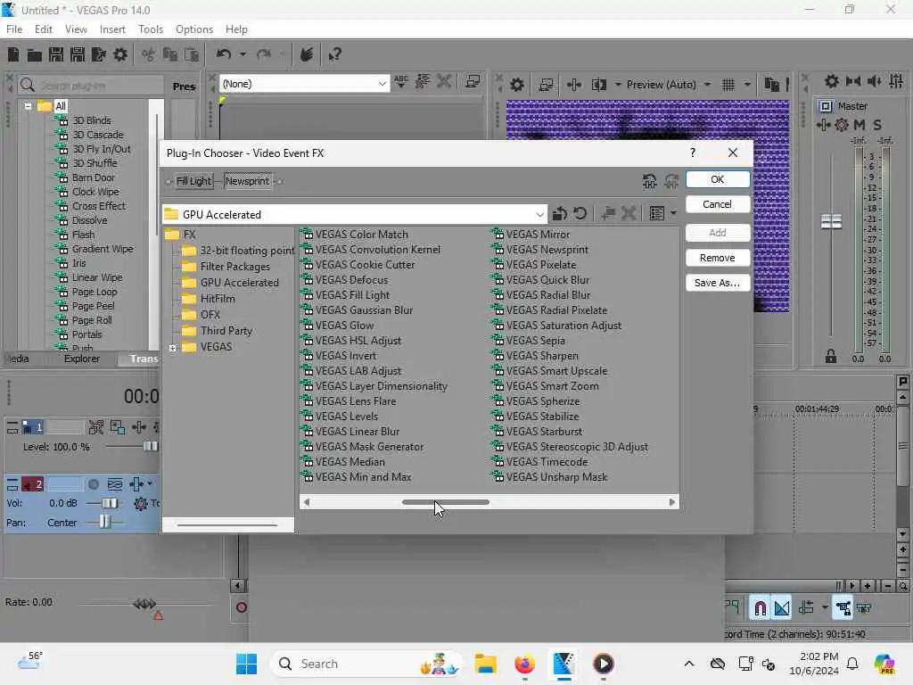Click the What's This help icon

tap(334, 54)
